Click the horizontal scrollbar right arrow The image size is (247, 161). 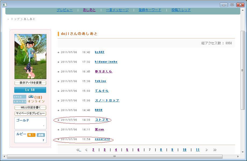point(238,156)
